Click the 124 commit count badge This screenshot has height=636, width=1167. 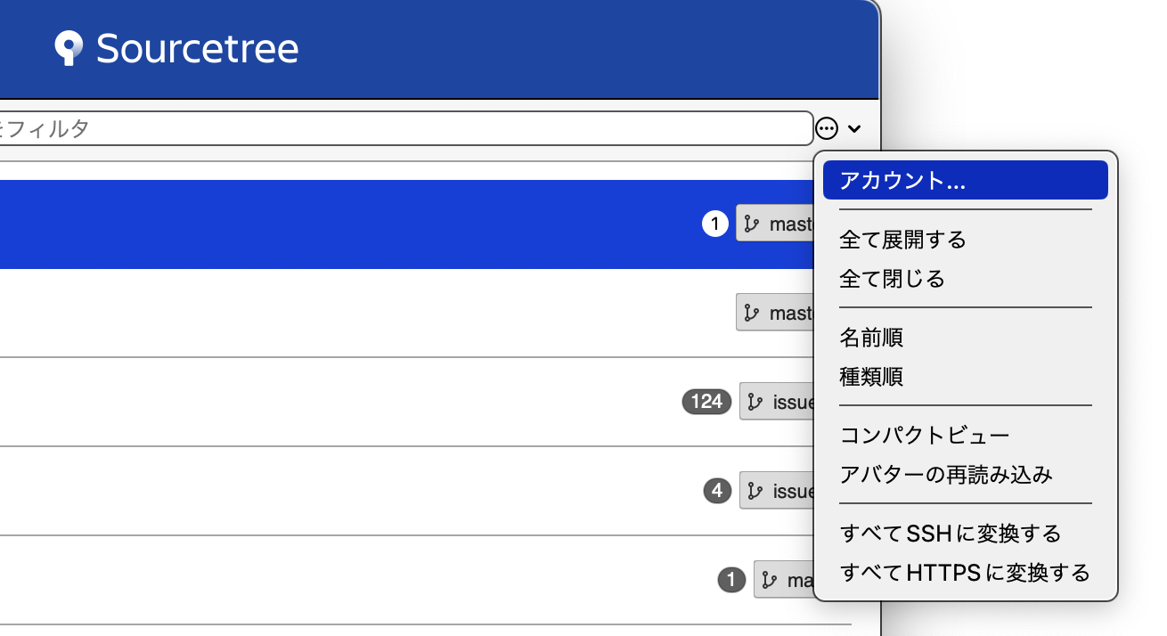click(706, 402)
